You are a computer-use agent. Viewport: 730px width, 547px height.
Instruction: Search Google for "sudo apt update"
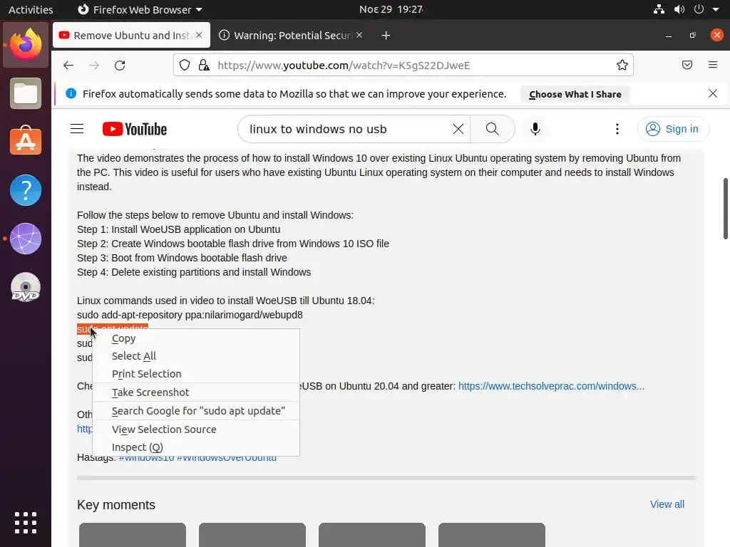(x=196, y=411)
